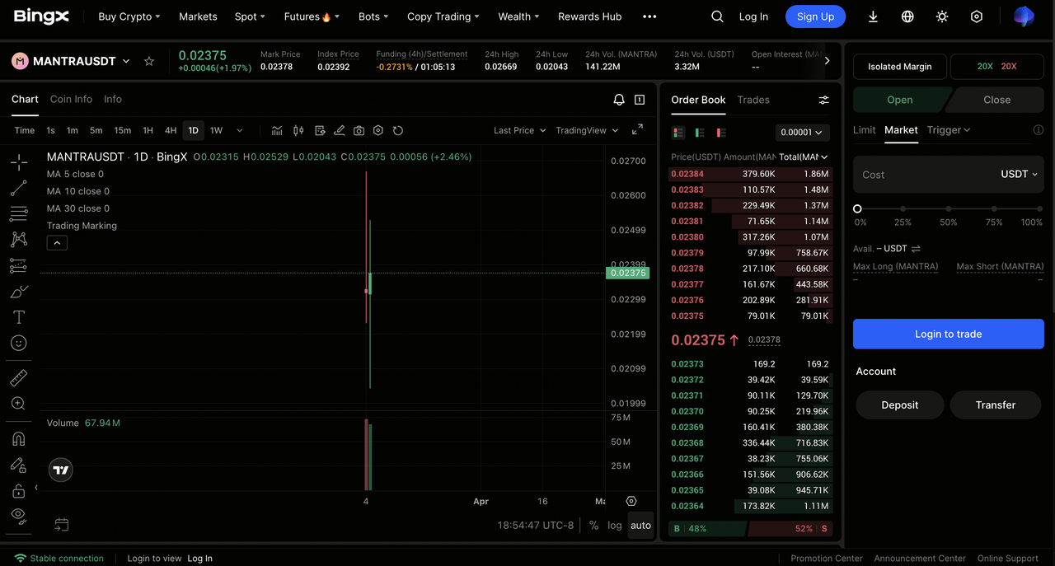Go to Rewards Hub

click(x=589, y=16)
